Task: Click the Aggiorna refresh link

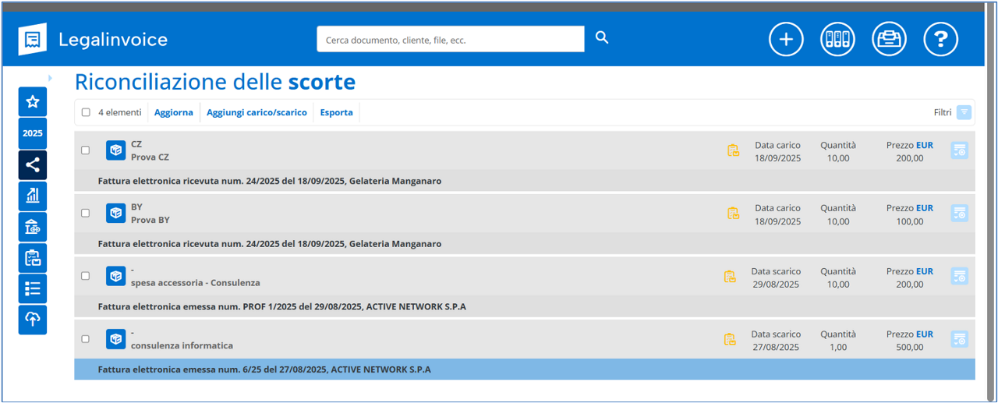Action: tap(173, 112)
